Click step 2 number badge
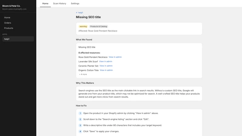This screenshot has height=136, width=242. (x=80, y=119)
